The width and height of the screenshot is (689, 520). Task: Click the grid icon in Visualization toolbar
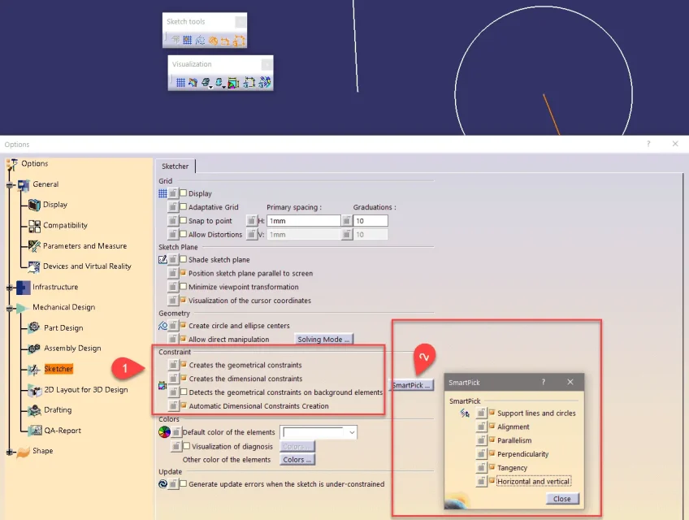[180, 82]
